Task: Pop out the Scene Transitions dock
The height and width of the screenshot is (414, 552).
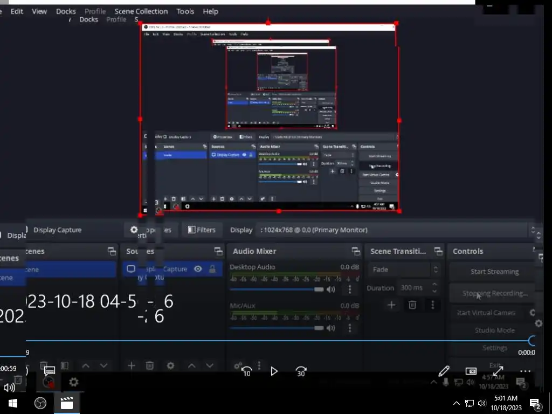Action: pyautogui.click(x=438, y=251)
